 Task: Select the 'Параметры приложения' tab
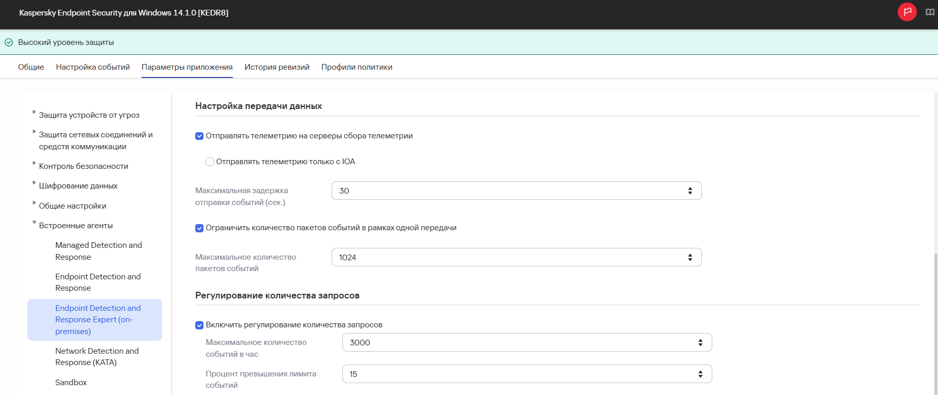tap(187, 67)
